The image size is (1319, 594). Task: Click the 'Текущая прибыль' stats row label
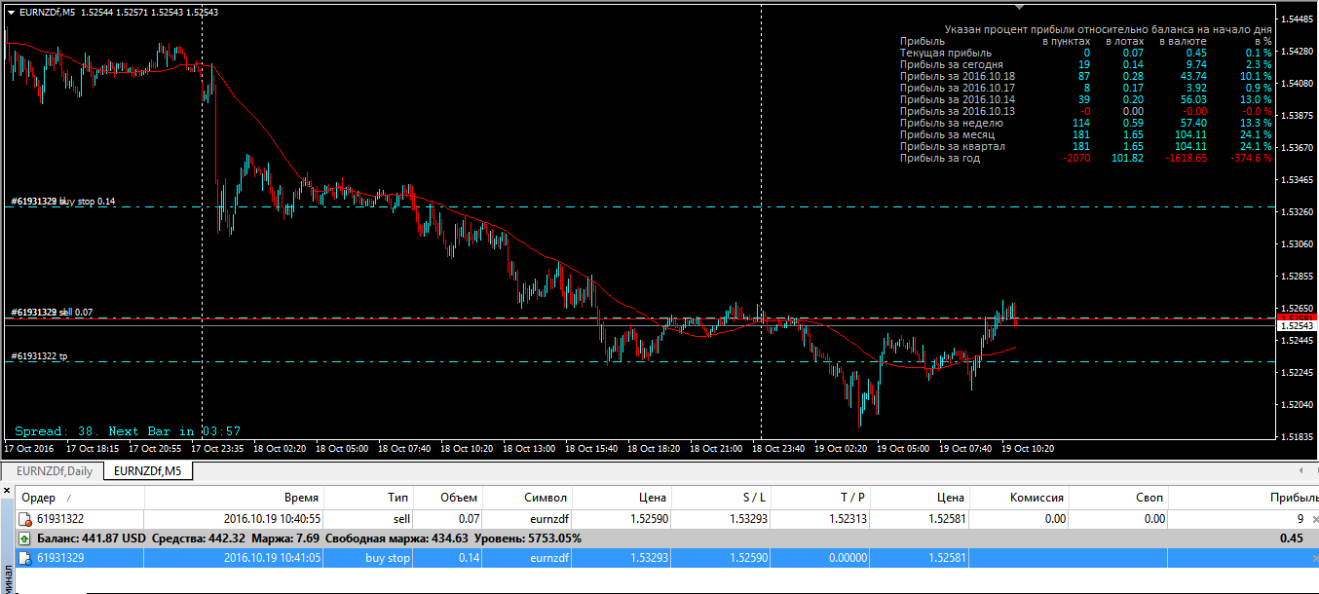pos(946,53)
